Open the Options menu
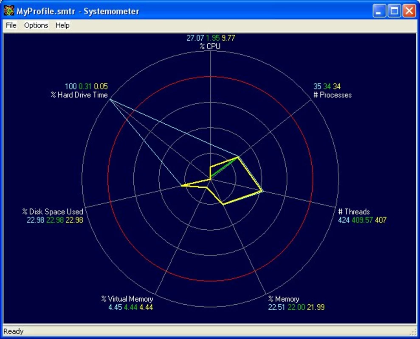Viewport: 420px width, 339px height. pos(36,25)
